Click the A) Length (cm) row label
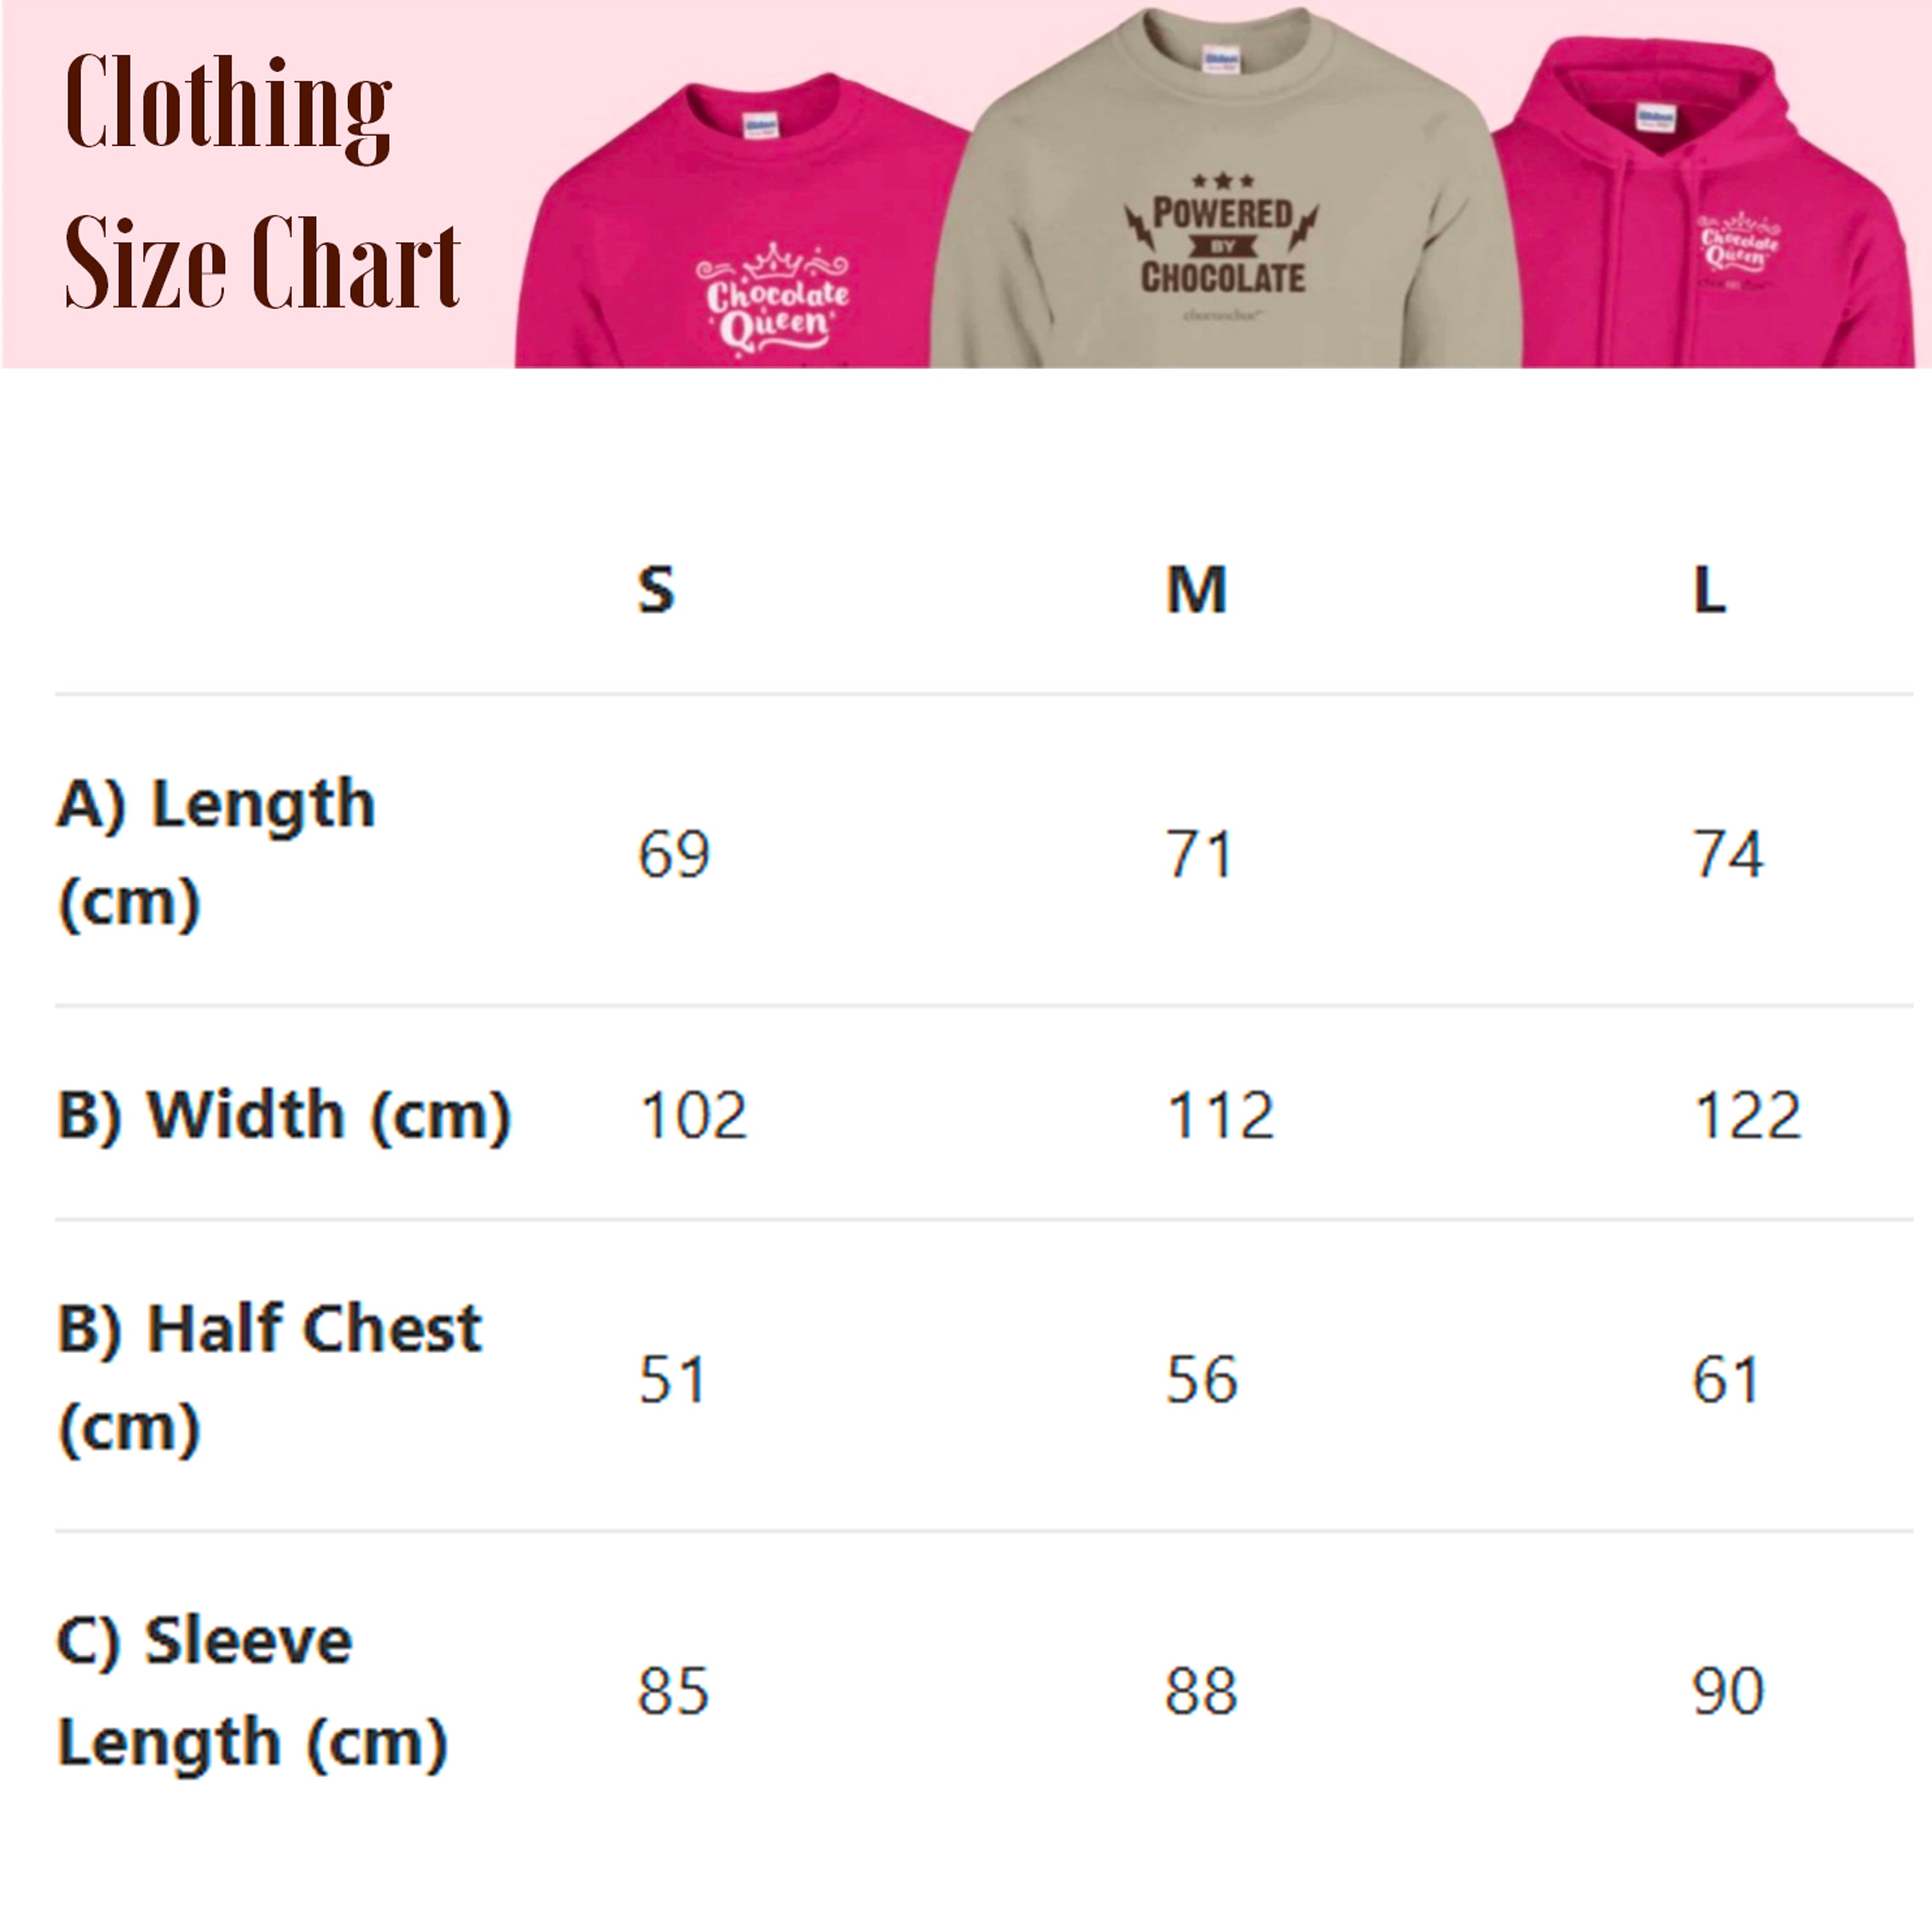1932x1932 pixels. (x=216, y=853)
